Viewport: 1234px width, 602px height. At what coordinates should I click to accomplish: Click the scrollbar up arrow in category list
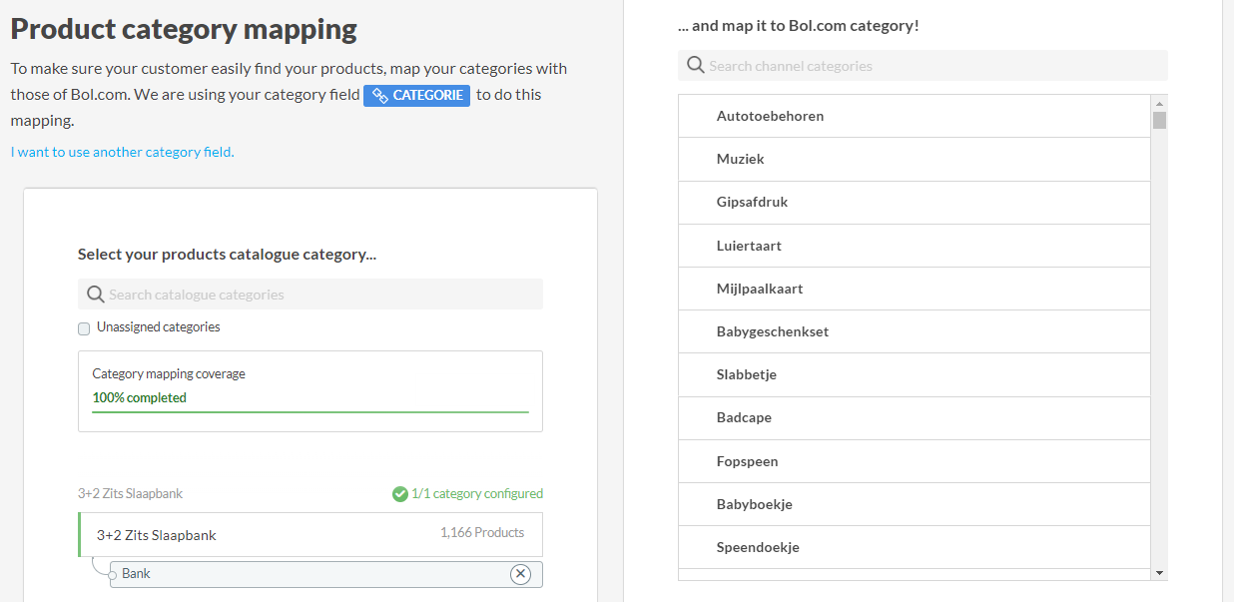point(1159,104)
